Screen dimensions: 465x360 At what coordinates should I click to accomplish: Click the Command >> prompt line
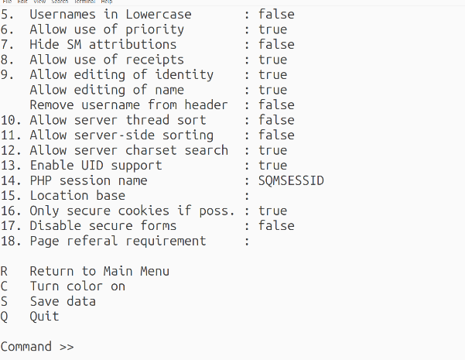click(x=37, y=346)
